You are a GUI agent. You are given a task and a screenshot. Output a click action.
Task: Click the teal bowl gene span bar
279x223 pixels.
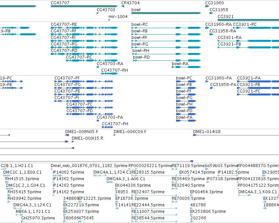[166, 13]
